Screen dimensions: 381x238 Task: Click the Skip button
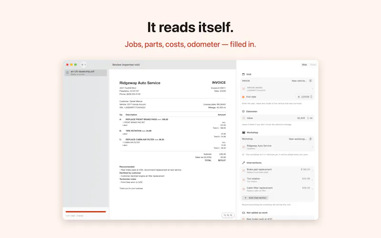(304, 65)
